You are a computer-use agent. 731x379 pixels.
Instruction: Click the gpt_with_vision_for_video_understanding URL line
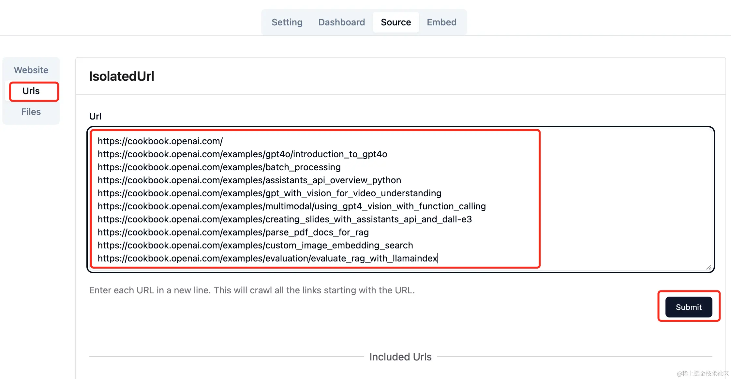(x=269, y=193)
